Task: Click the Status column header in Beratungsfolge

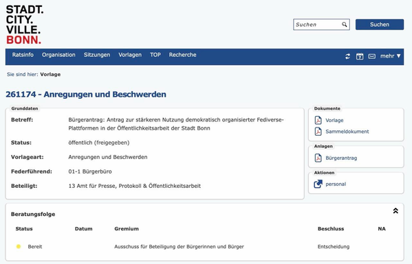Action: tap(24, 228)
